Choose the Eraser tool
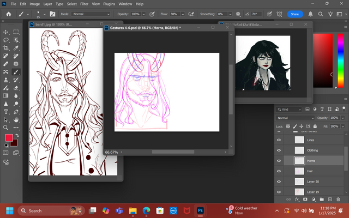Viewport: 349px width, 218px height. coord(16,87)
